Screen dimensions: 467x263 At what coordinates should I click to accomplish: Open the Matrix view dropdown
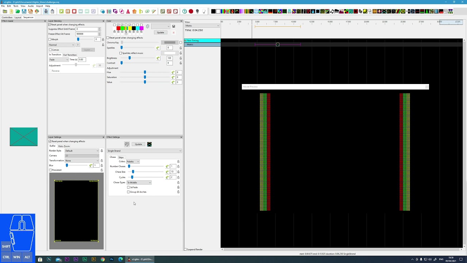202,26
